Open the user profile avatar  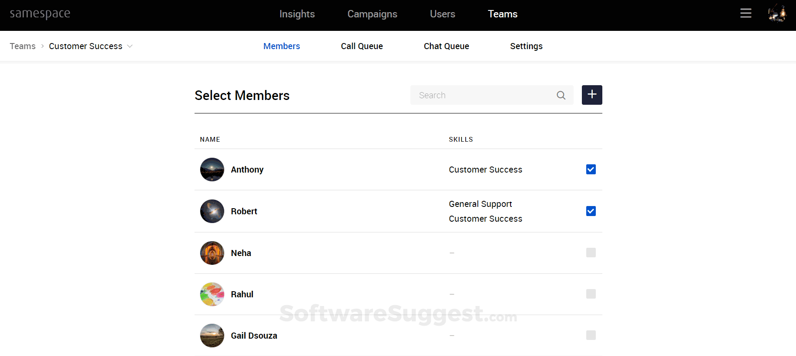click(x=777, y=13)
